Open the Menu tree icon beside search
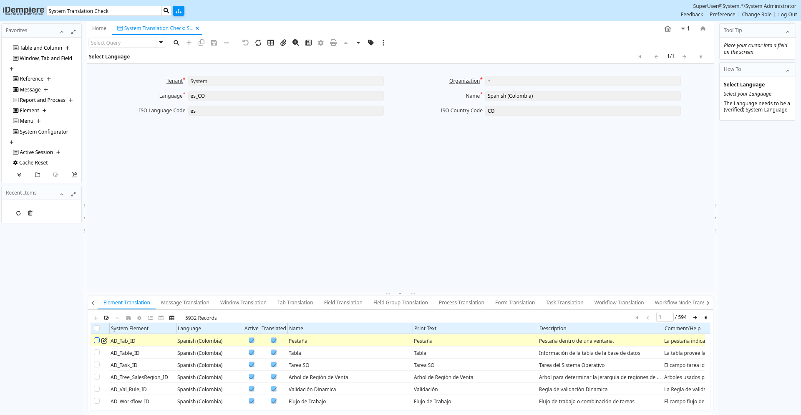 click(x=179, y=11)
